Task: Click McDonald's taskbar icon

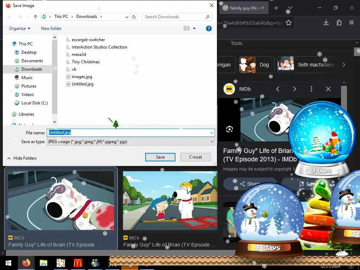Action: coord(78,263)
